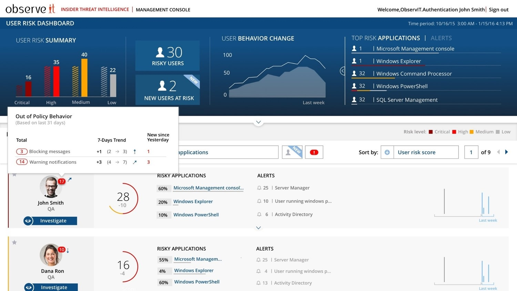Favorite John Smith with the star icon
The width and height of the screenshot is (517, 291).
click(x=14, y=175)
